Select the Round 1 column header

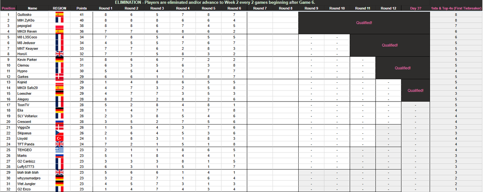tap(105, 8)
